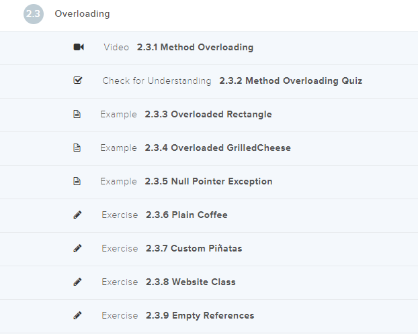Launch exercise 2.3.6 Plain Coffee
This screenshot has height=334, width=418.
coord(186,215)
